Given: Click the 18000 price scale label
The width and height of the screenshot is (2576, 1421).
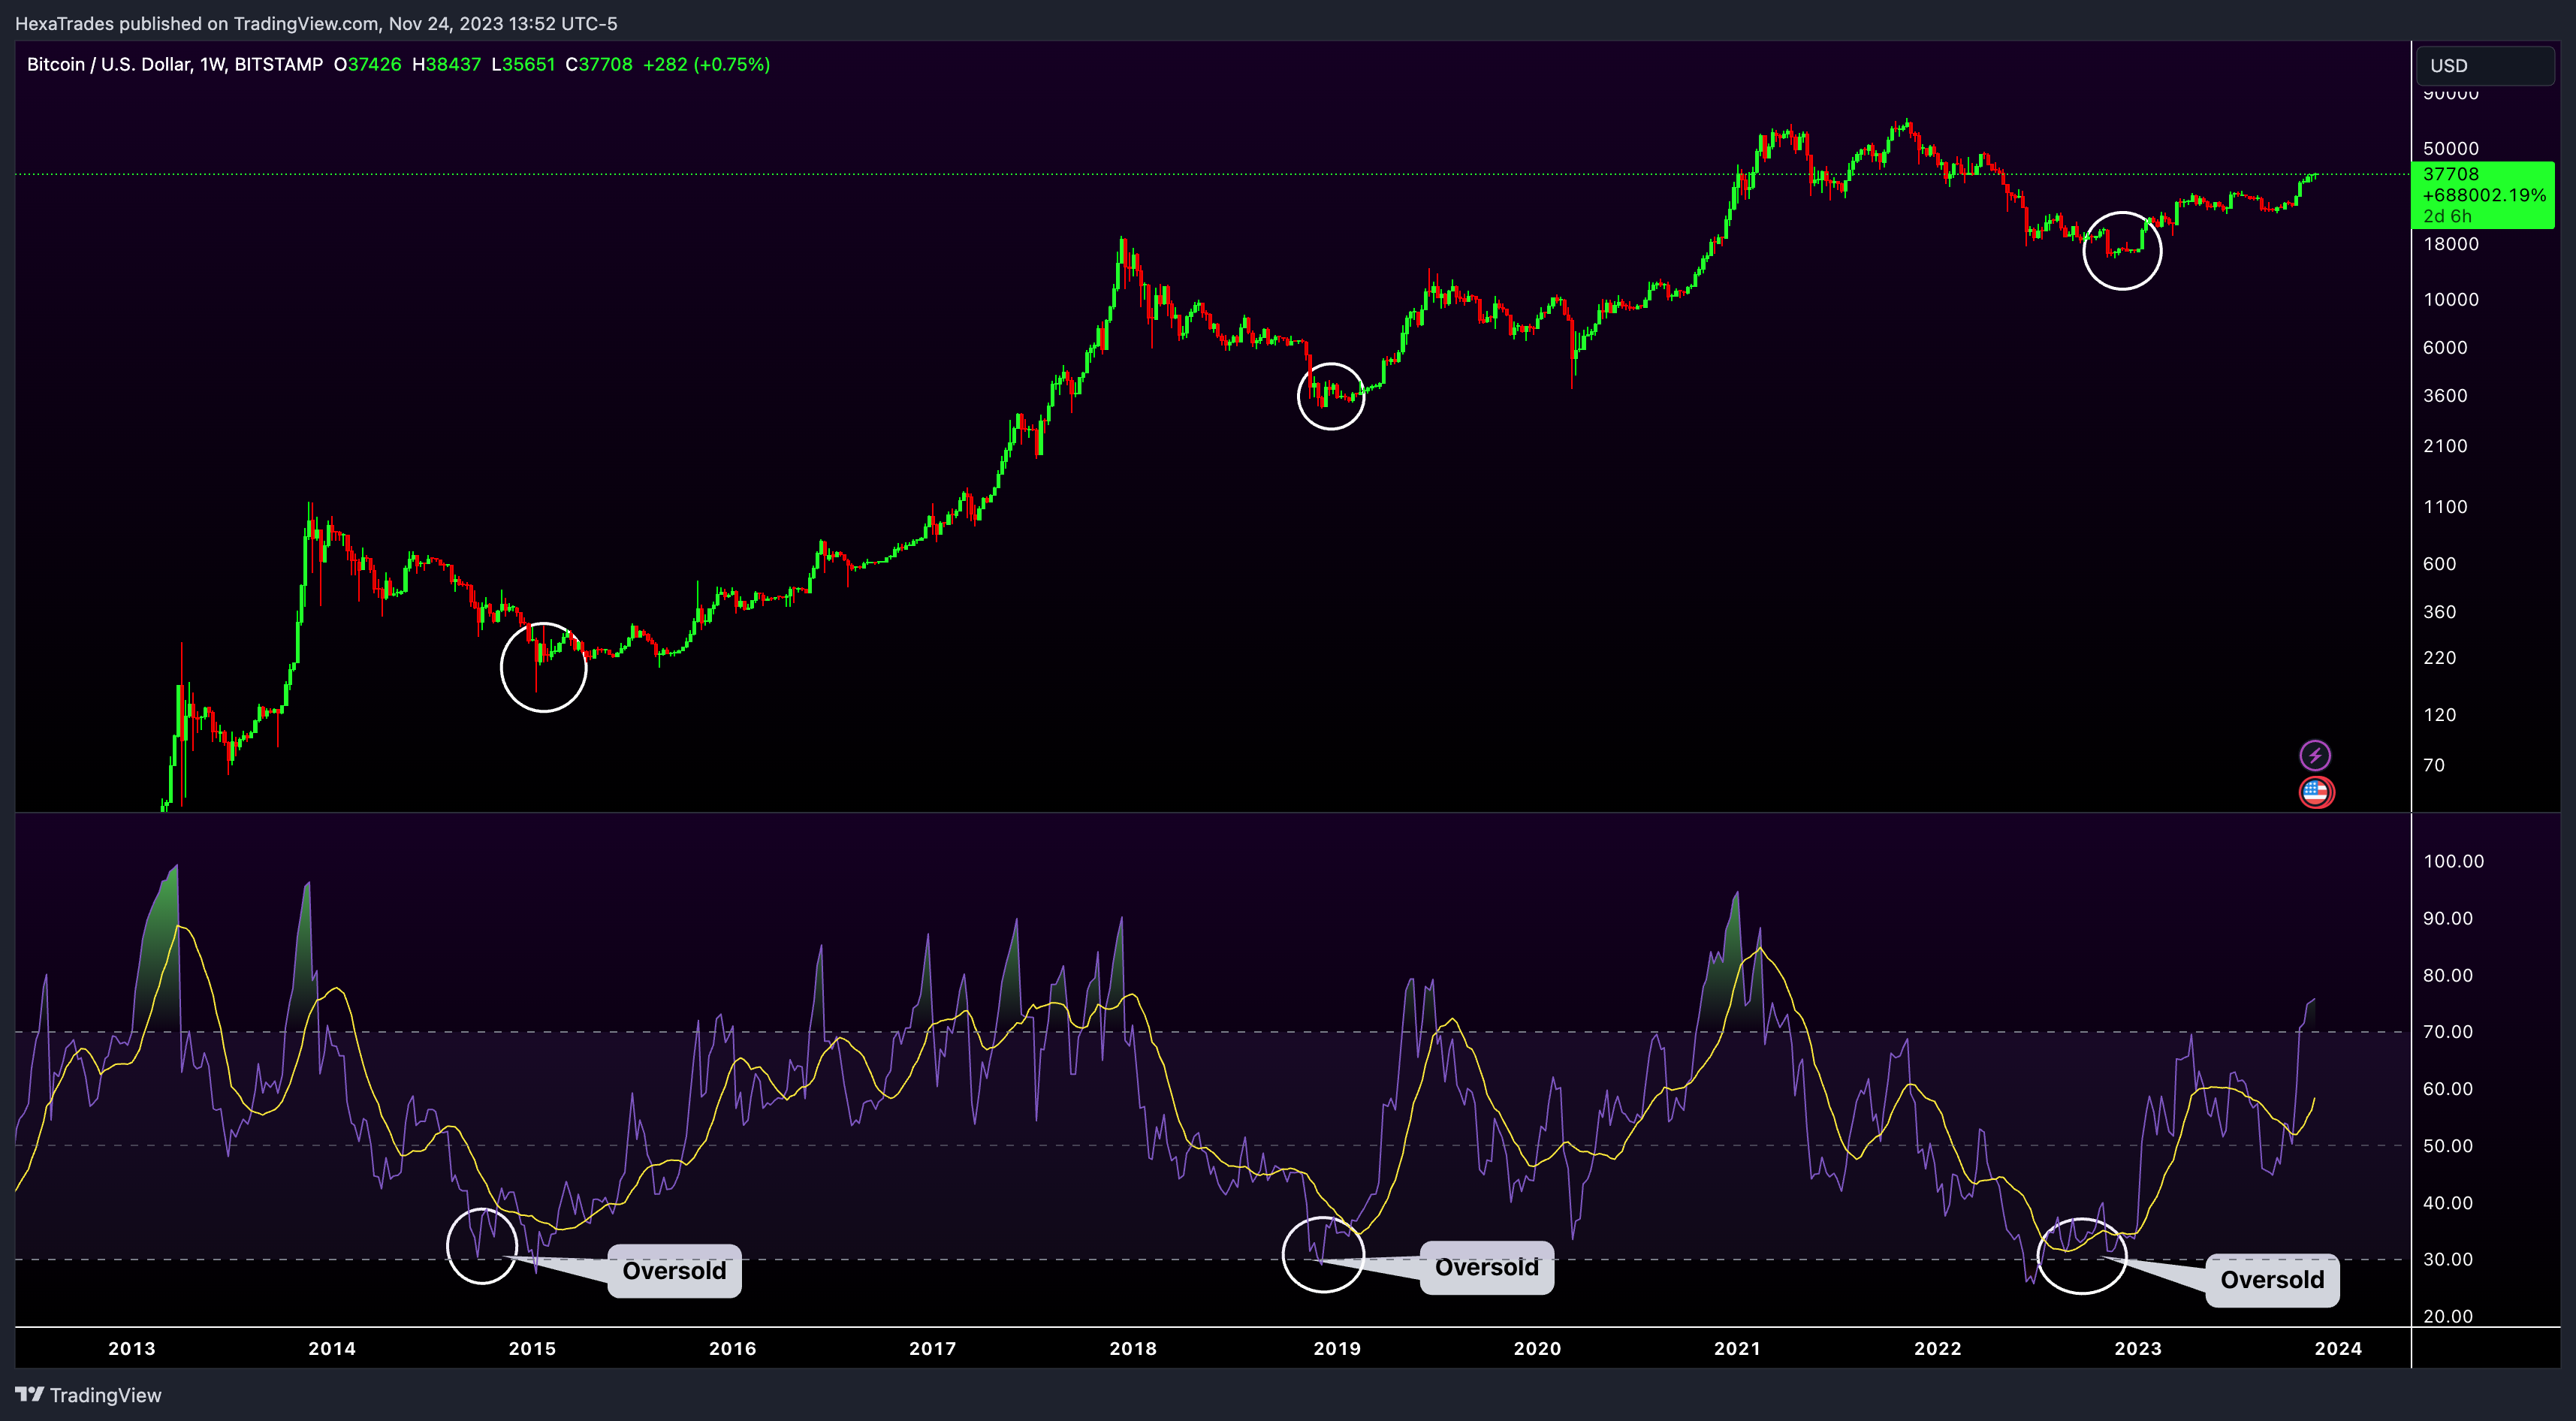Looking at the screenshot, I should [x=2451, y=244].
